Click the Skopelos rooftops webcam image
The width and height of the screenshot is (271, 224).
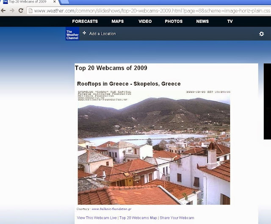154,147
